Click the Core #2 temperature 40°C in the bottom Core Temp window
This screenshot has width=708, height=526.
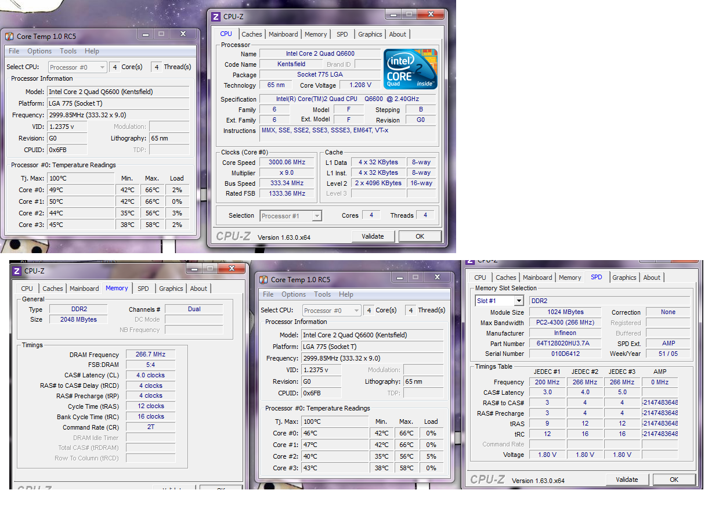pos(335,456)
